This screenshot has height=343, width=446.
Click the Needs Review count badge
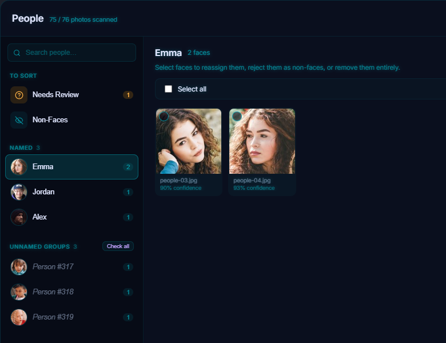128,95
